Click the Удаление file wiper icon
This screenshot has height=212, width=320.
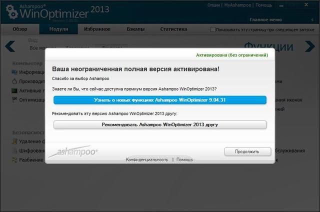pos(14,141)
